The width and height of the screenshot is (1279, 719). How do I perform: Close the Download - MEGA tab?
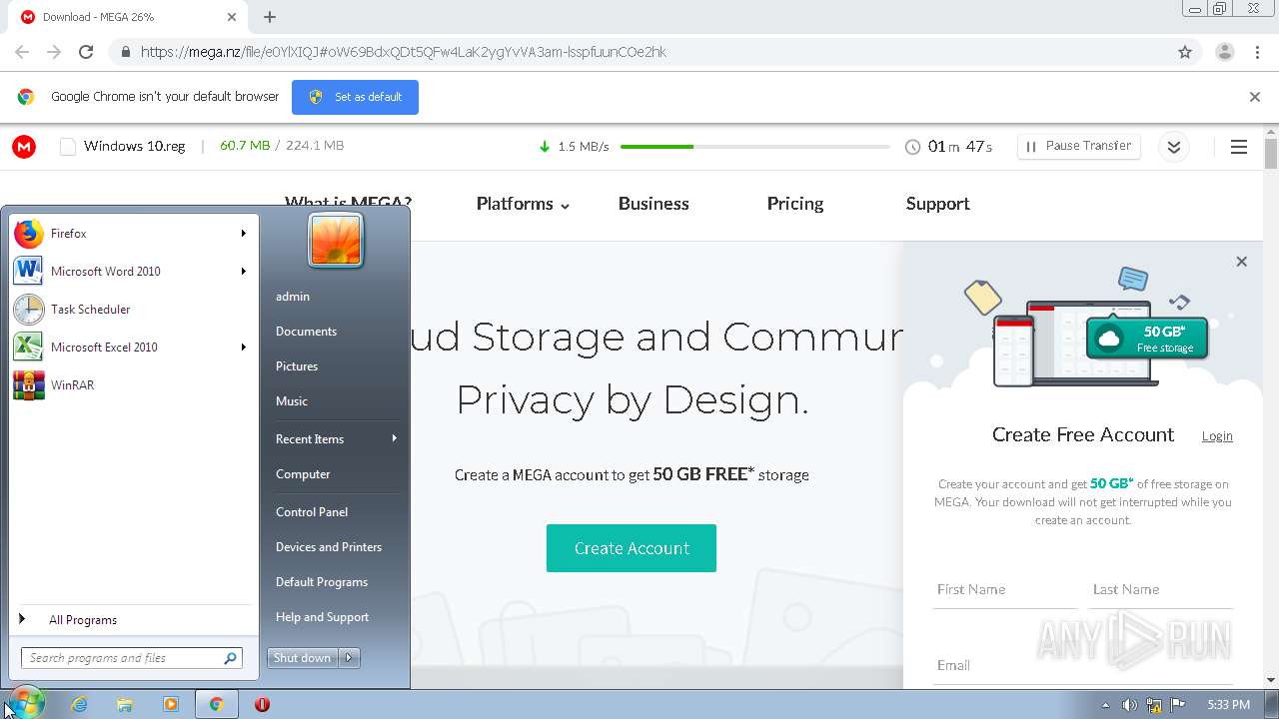tap(232, 17)
